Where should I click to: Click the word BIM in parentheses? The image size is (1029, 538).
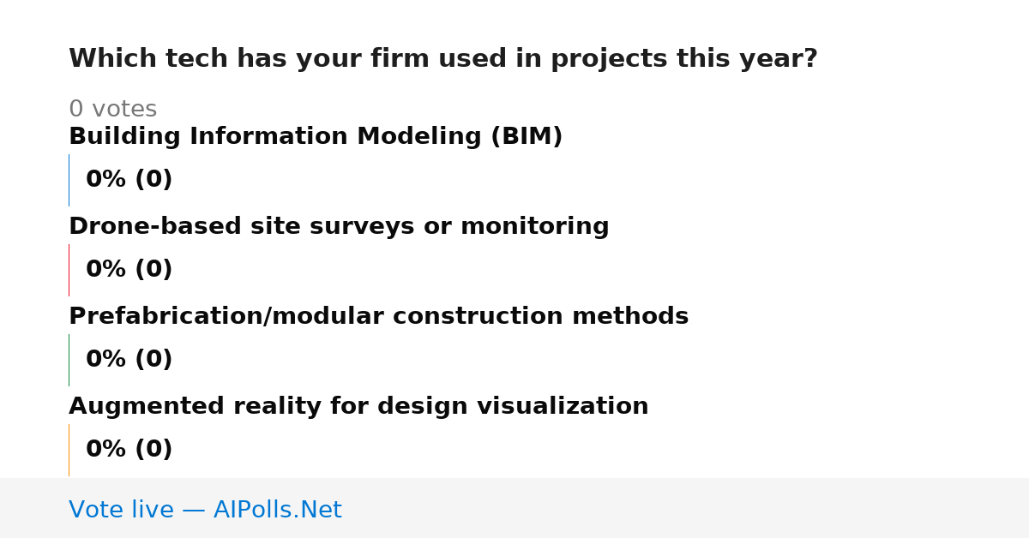coord(527,137)
